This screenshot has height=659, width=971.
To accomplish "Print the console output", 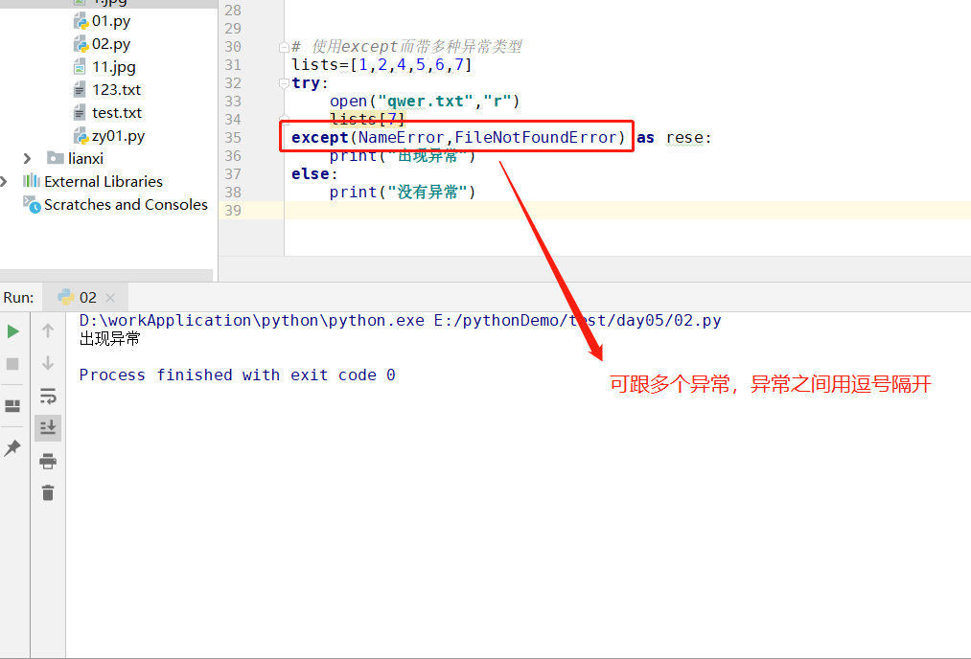I will click(x=48, y=461).
